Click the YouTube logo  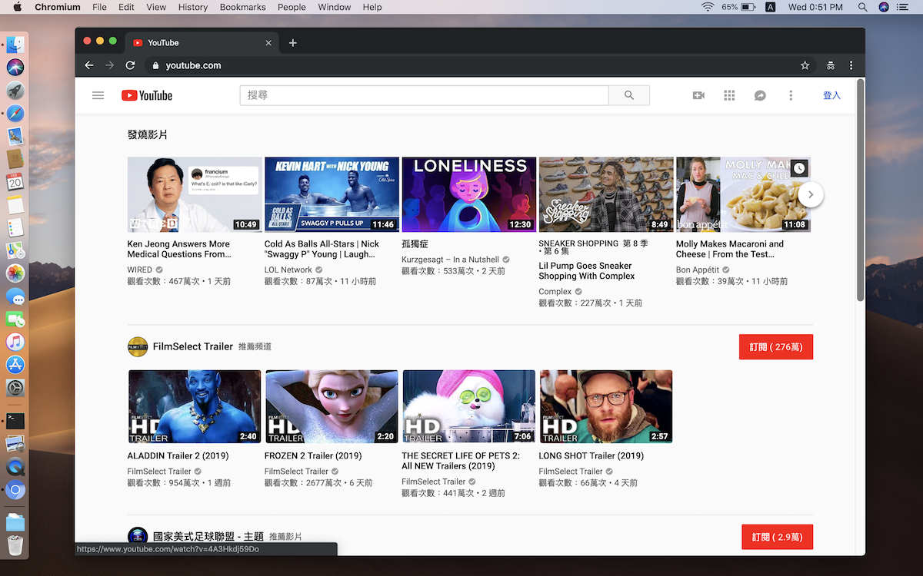(147, 95)
